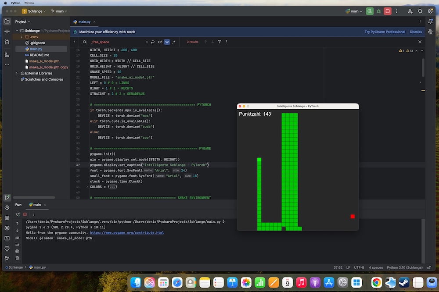Screen dimensions: 439x292
Task: Collapse the Schlange project root node
Action: coord(17,31)
